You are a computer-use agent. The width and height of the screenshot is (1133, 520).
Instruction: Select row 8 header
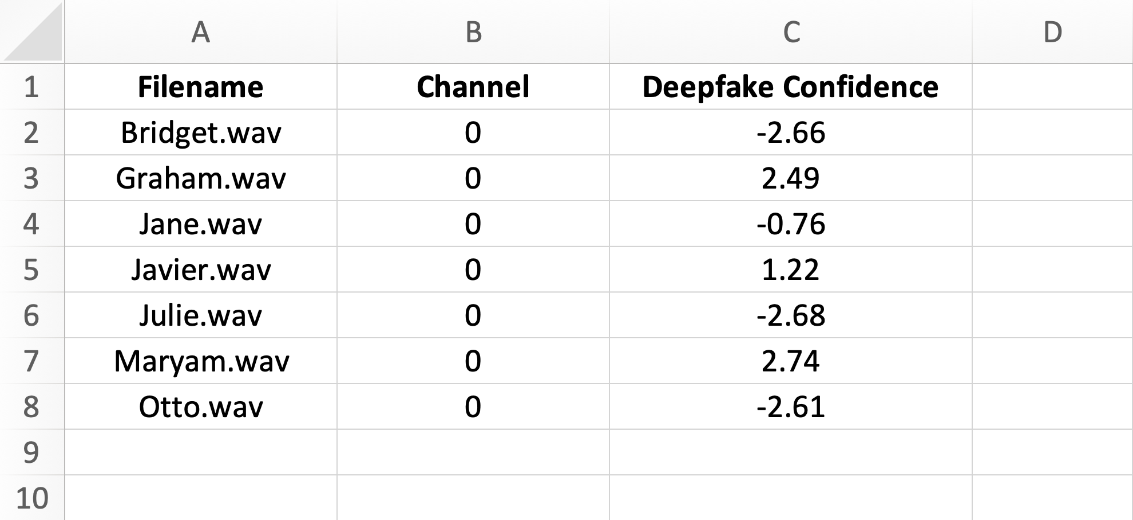(x=32, y=406)
